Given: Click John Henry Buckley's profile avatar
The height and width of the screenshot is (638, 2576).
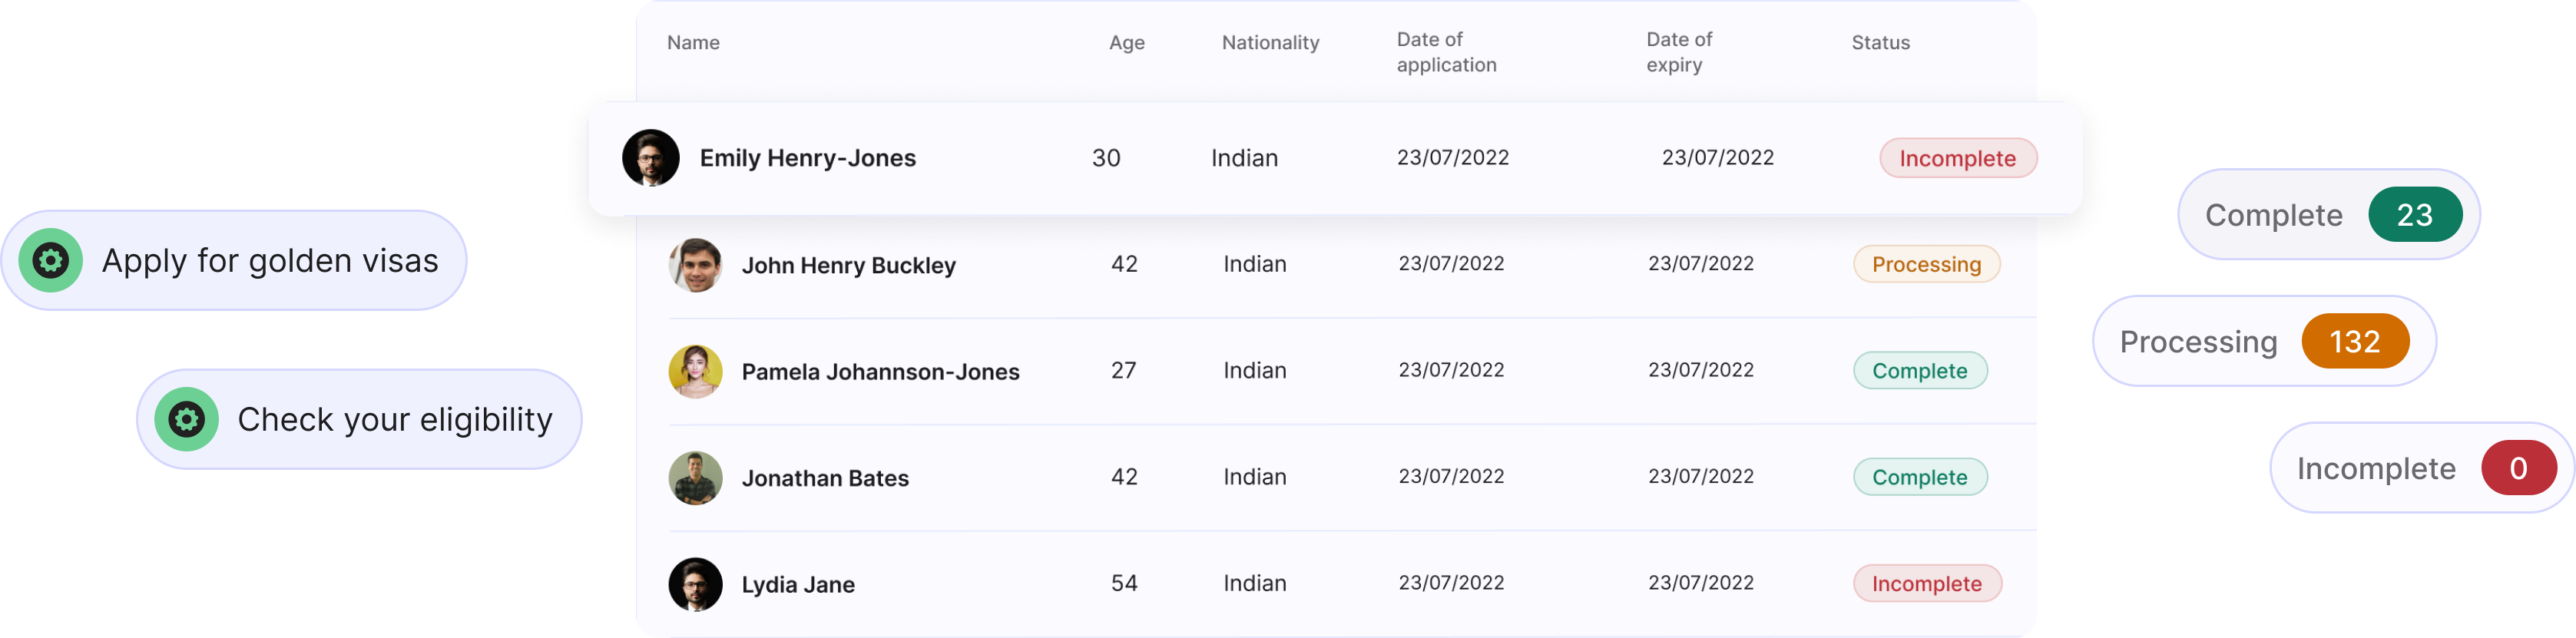Looking at the screenshot, I should 695,265.
